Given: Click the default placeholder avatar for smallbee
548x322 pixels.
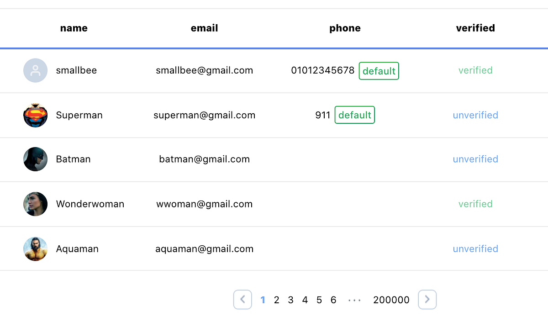Looking at the screenshot, I should coord(35,70).
